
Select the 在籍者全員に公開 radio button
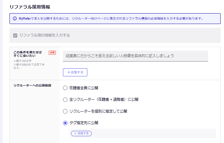click(x=65, y=88)
